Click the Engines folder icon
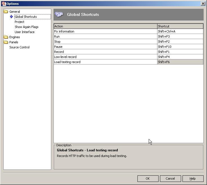This screenshot has width=207, height=185. 6,37
